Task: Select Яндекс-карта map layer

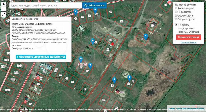Action: click(x=176, y=8)
